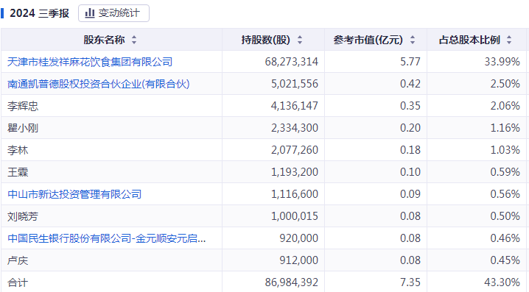Select the 王霖 shareholder name cell
Image resolution: width=529 pixels, height=292 pixels.
pyautogui.click(x=112, y=172)
